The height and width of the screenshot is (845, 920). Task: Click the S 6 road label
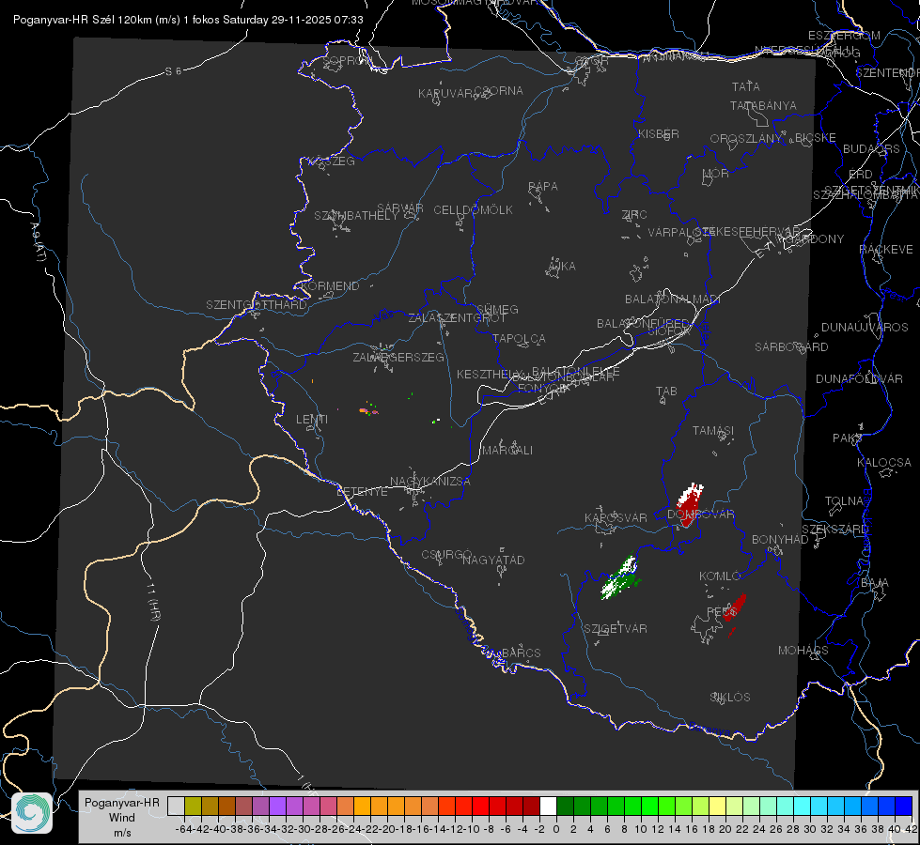[173, 71]
